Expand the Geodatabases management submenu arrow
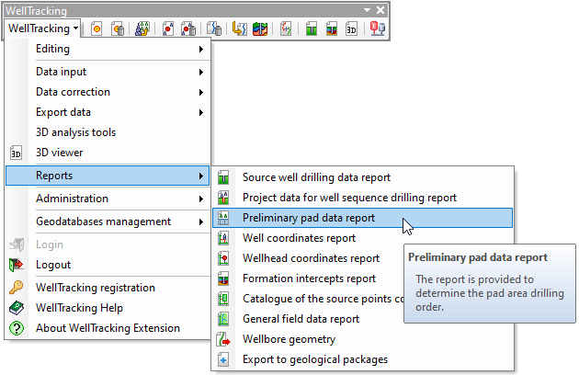This screenshot has height=375, width=579. tap(201, 222)
